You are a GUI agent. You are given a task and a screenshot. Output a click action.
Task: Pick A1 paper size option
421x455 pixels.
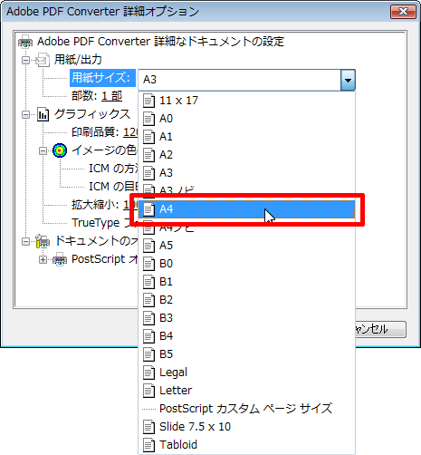pyautogui.click(x=246, y=137)
